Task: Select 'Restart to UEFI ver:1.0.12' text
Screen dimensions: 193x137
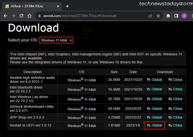Action: click(x=31, y=125)
